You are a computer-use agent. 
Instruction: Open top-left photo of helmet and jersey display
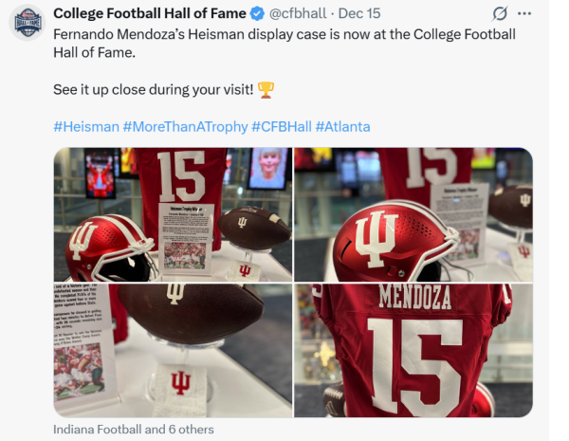172,214
